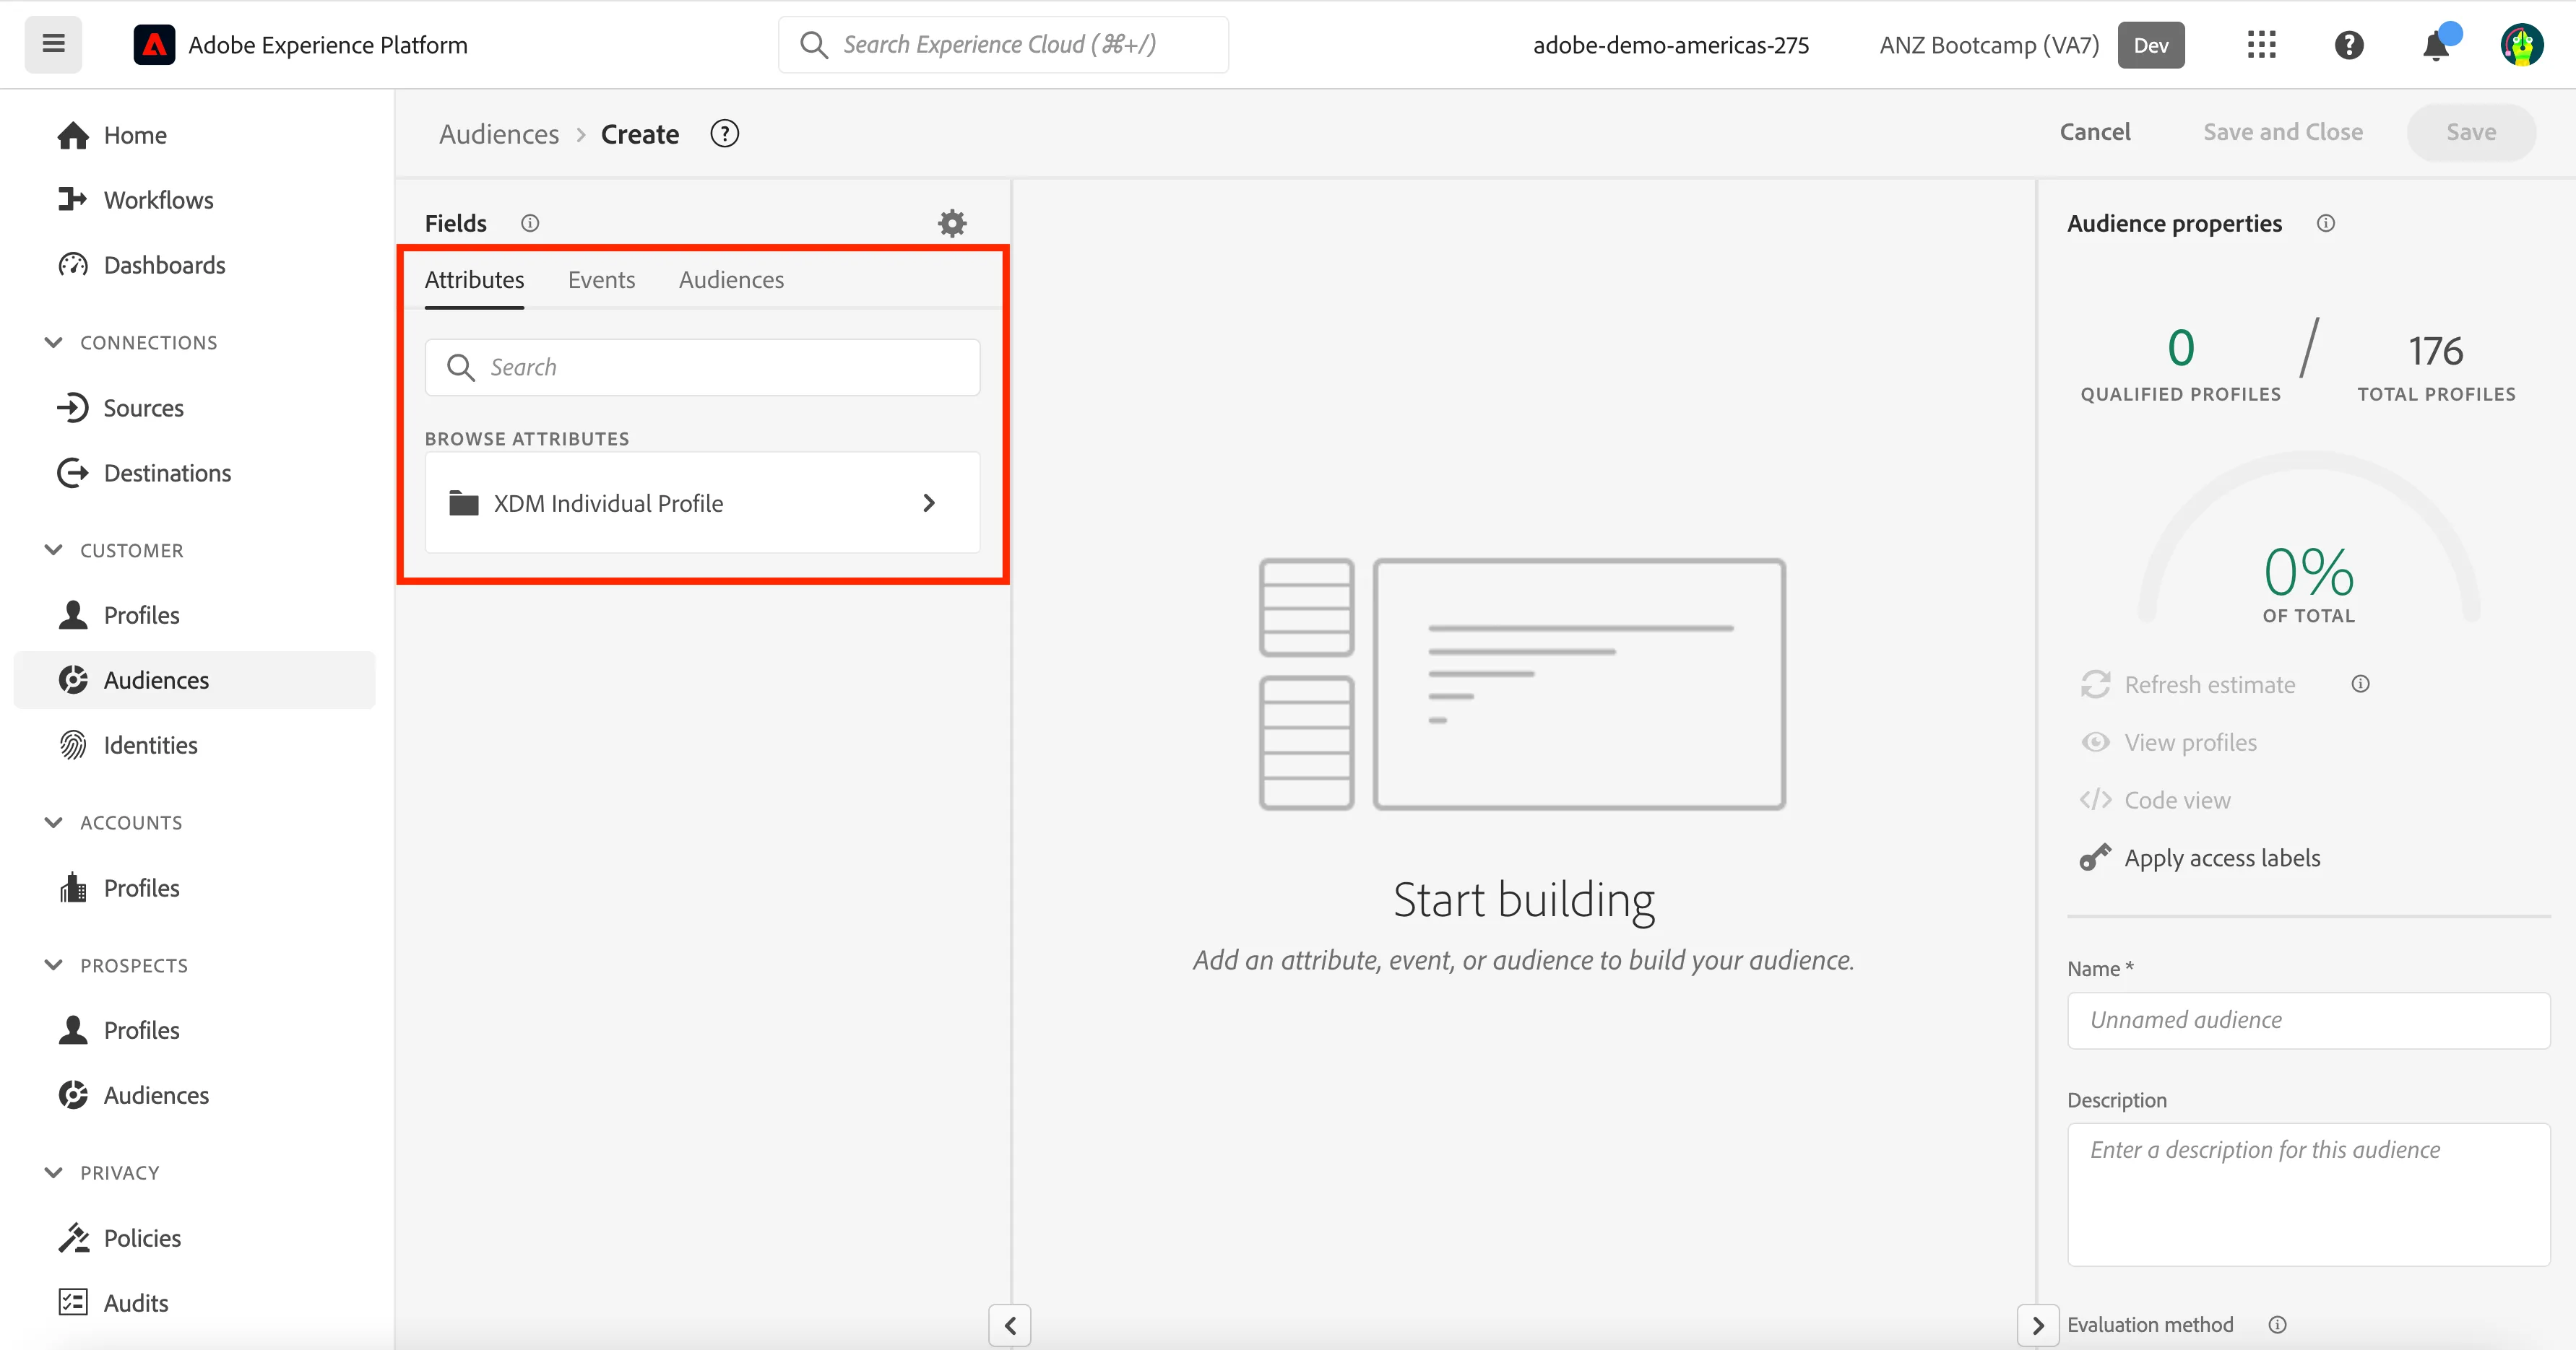Viewport: 2576px width, 1350px height.
Task: Select the Attributes tab
Action: [474, 280]
